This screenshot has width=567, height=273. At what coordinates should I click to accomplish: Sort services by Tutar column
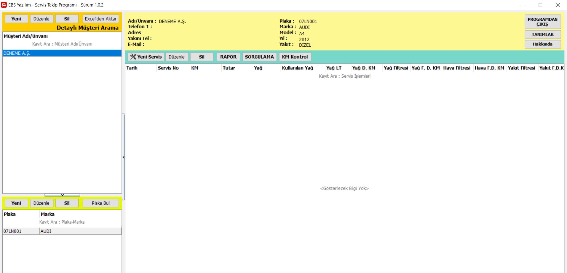tap(237, 68)
